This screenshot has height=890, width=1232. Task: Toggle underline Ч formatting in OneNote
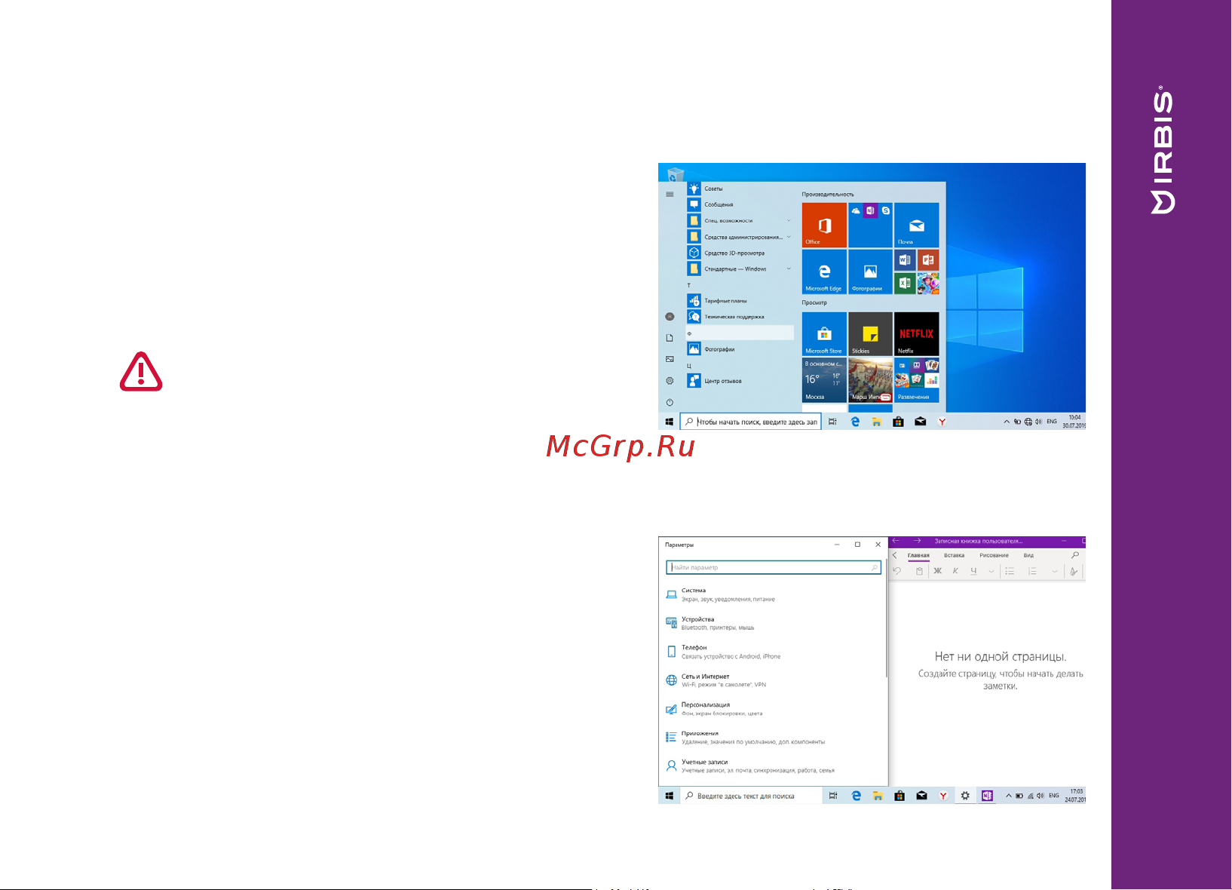tap(973, 571)
